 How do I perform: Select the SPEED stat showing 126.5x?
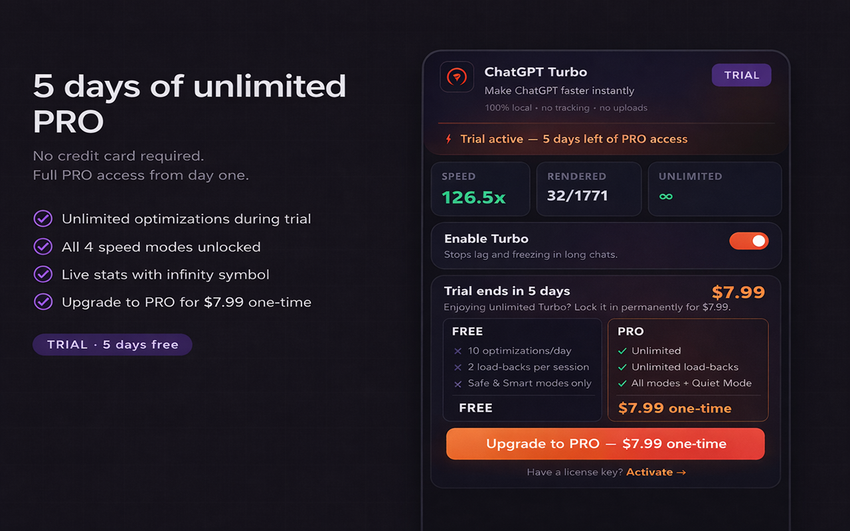(480, 189)
